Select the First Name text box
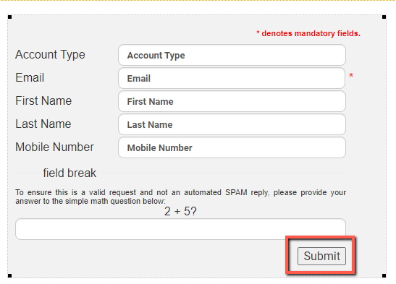The image size is (396, 284). tap(232, 102)
